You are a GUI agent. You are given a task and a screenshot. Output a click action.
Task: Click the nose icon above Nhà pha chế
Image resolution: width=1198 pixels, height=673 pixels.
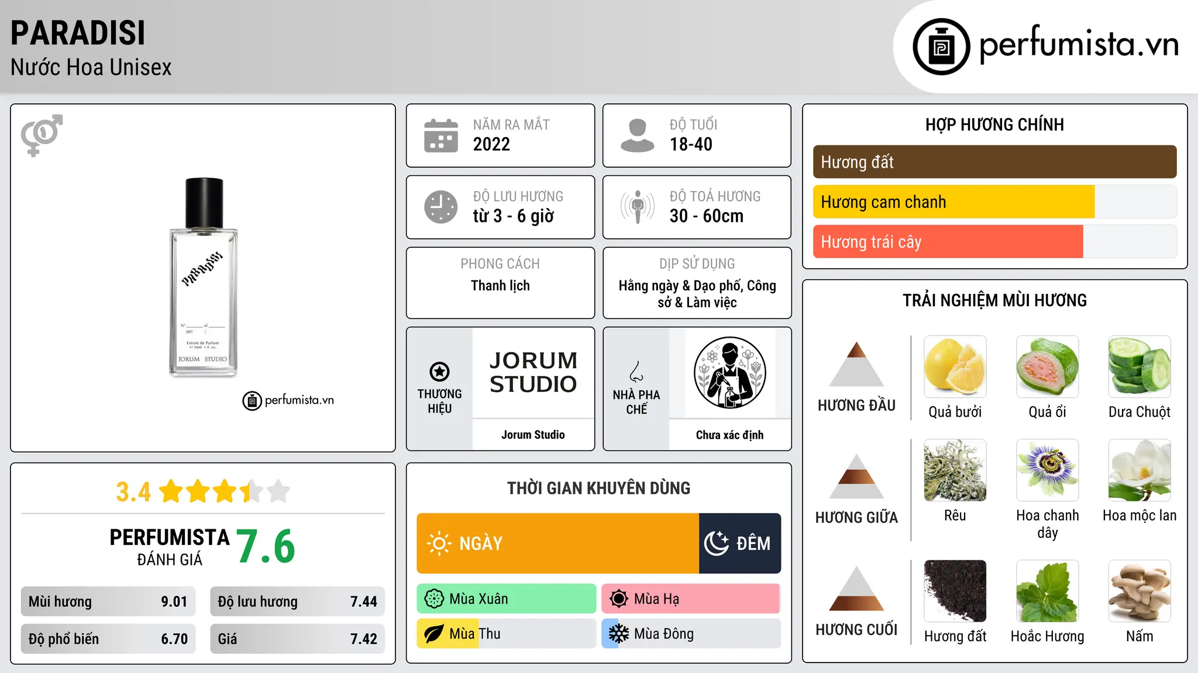pyautogui.click(x=636, y=372)
